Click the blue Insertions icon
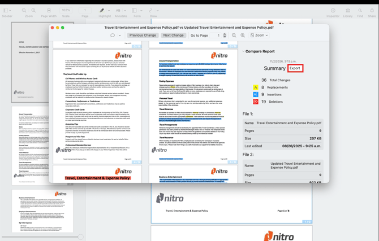The height and width of the screenshot is (241, 379). [256, 95]
